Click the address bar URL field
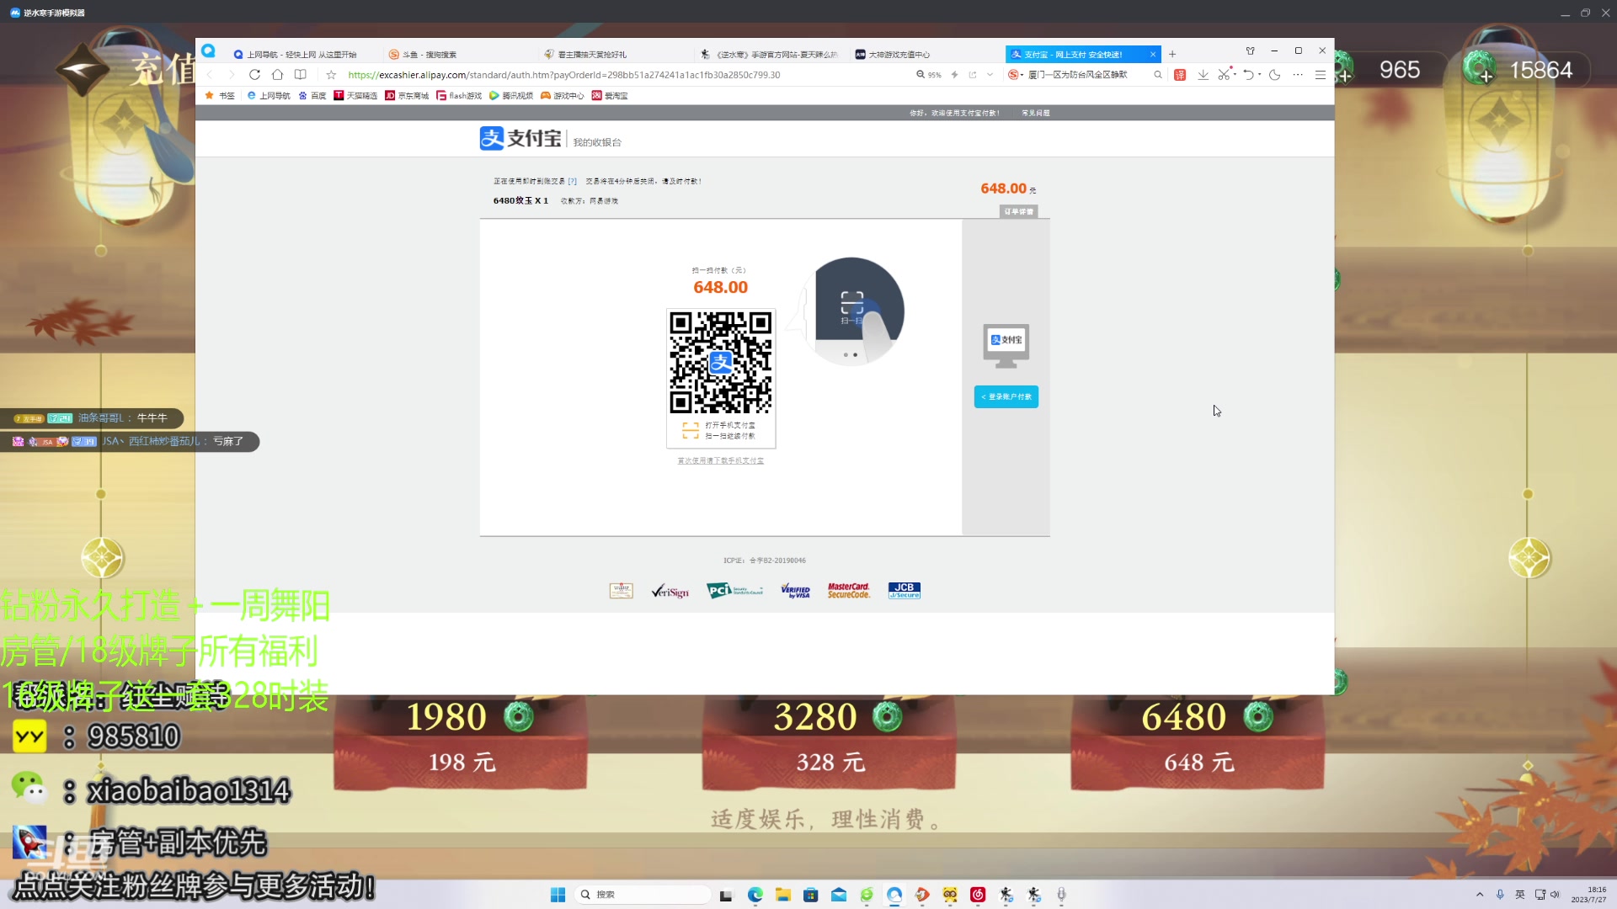 564,75
